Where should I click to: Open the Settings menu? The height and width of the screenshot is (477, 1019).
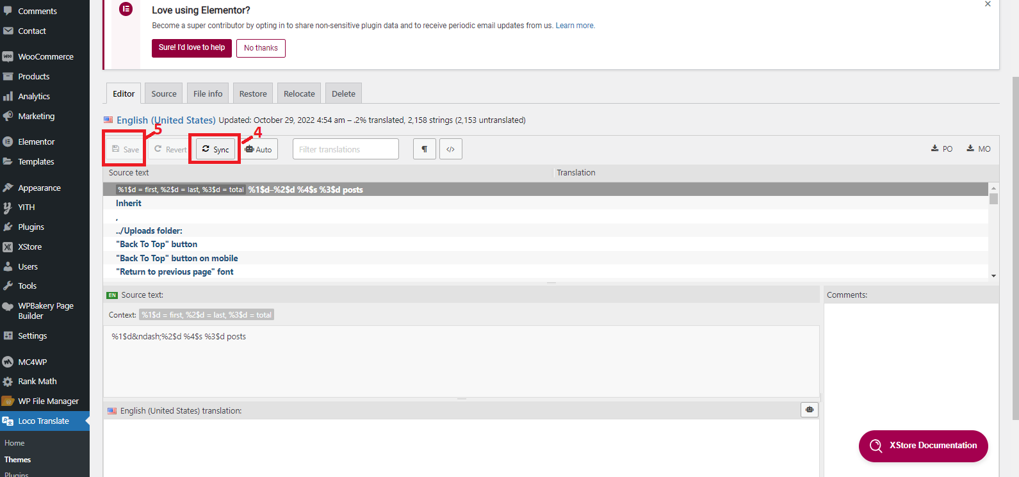pyautogui.click(x=32, y=336)
